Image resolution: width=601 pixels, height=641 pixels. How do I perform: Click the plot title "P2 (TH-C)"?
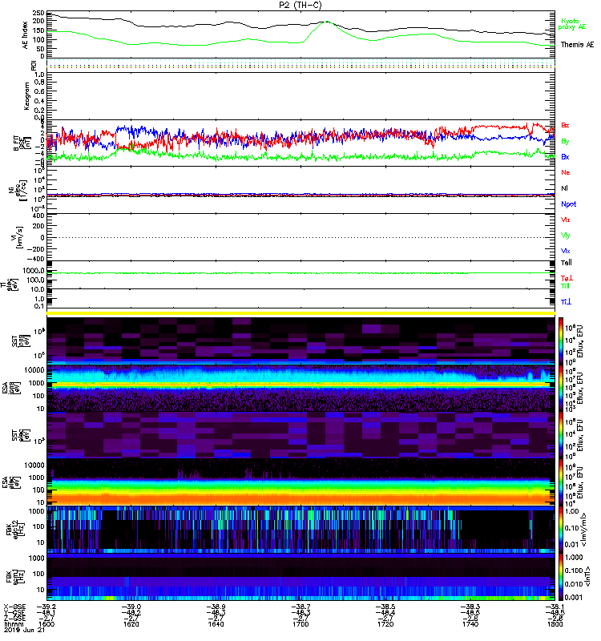point(300,5)
